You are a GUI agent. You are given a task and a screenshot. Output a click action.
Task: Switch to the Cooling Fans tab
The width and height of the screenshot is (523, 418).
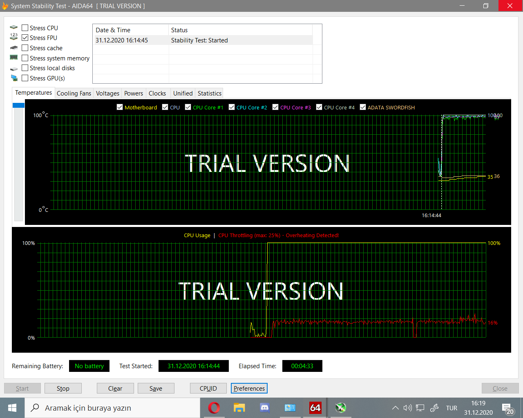[74, 93]
